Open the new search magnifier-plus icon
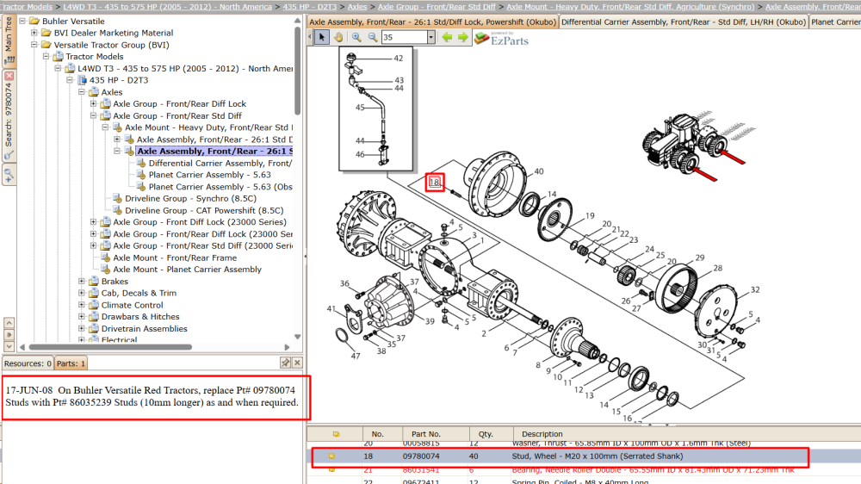Viewport: 861px width, 484px height. (9, 177)
